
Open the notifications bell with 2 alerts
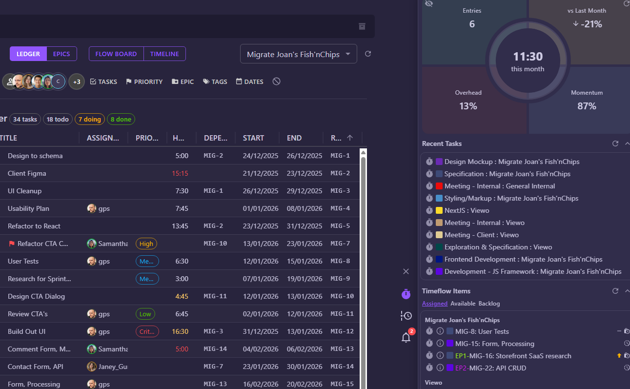coord(406,337)
